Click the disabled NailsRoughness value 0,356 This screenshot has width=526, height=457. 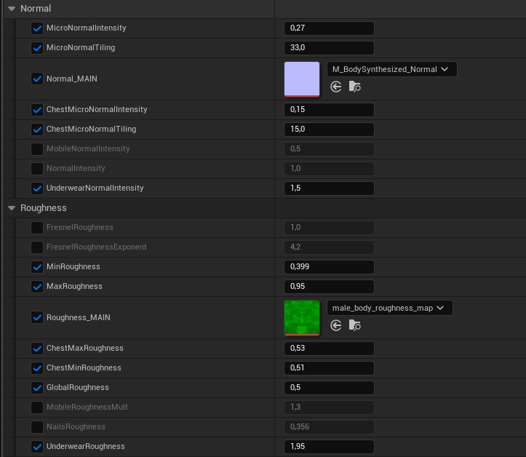[329, 427]
